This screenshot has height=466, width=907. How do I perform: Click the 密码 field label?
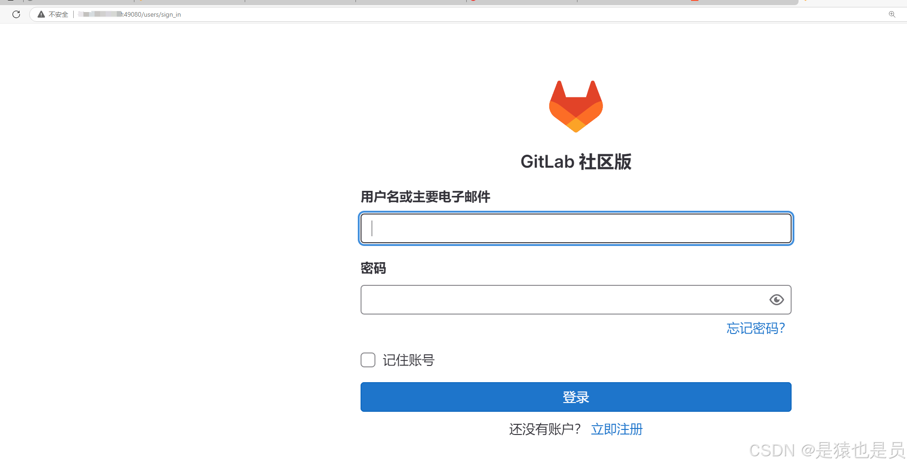pyautogui.click(x=373, y=268)
